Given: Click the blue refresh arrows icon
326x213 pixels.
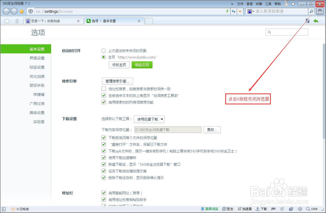Looking at the screenshot, I should (234, 11).
